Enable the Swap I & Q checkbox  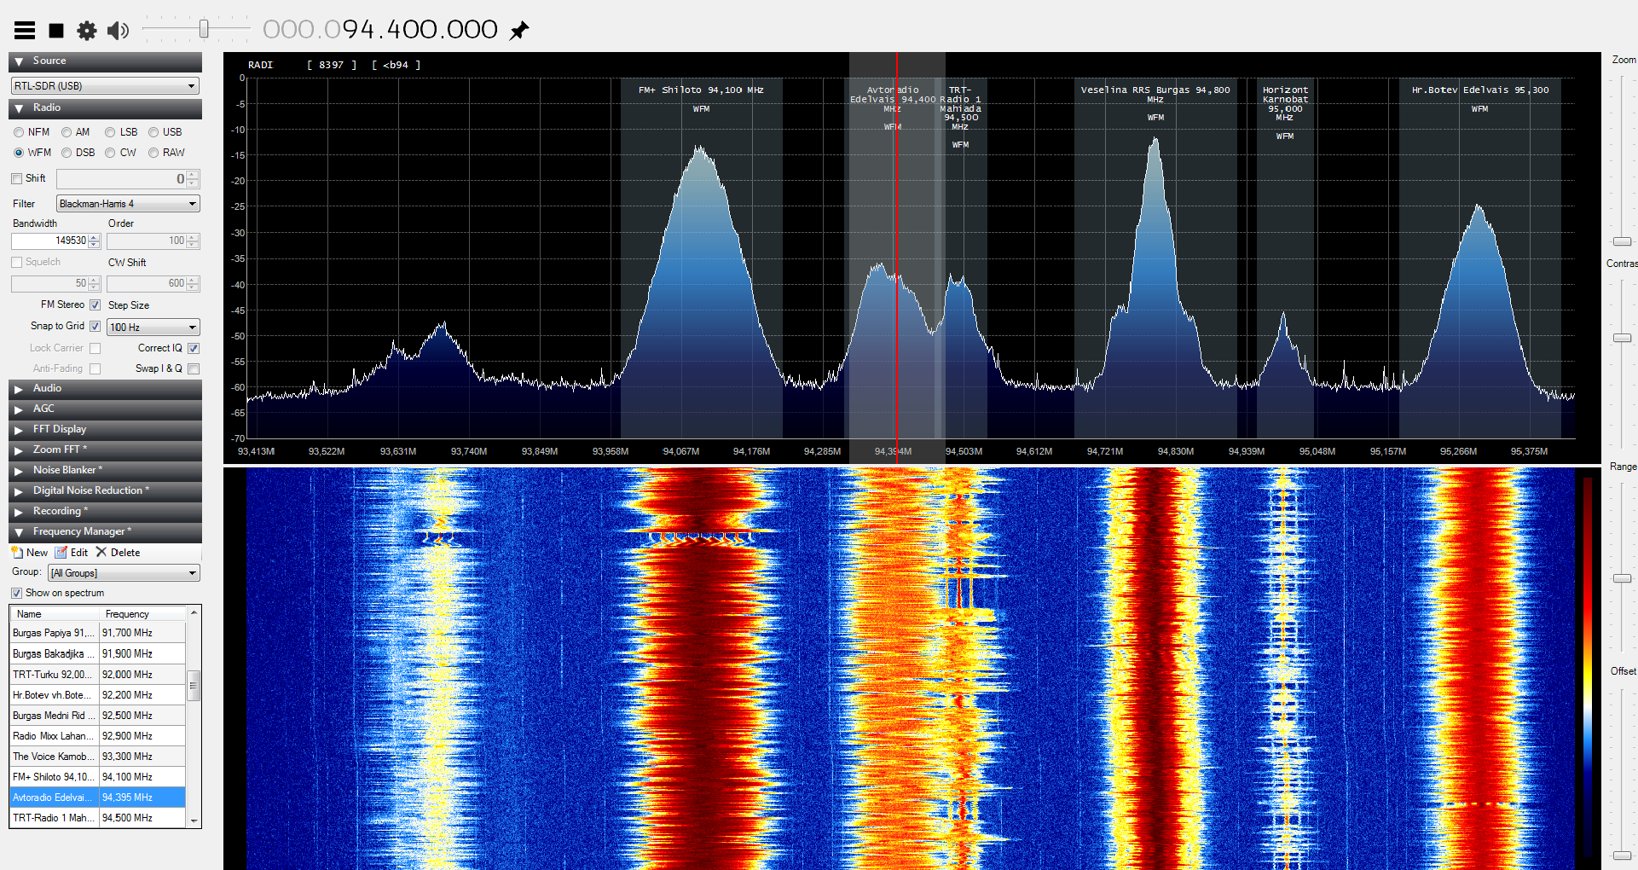click(194, 368)
